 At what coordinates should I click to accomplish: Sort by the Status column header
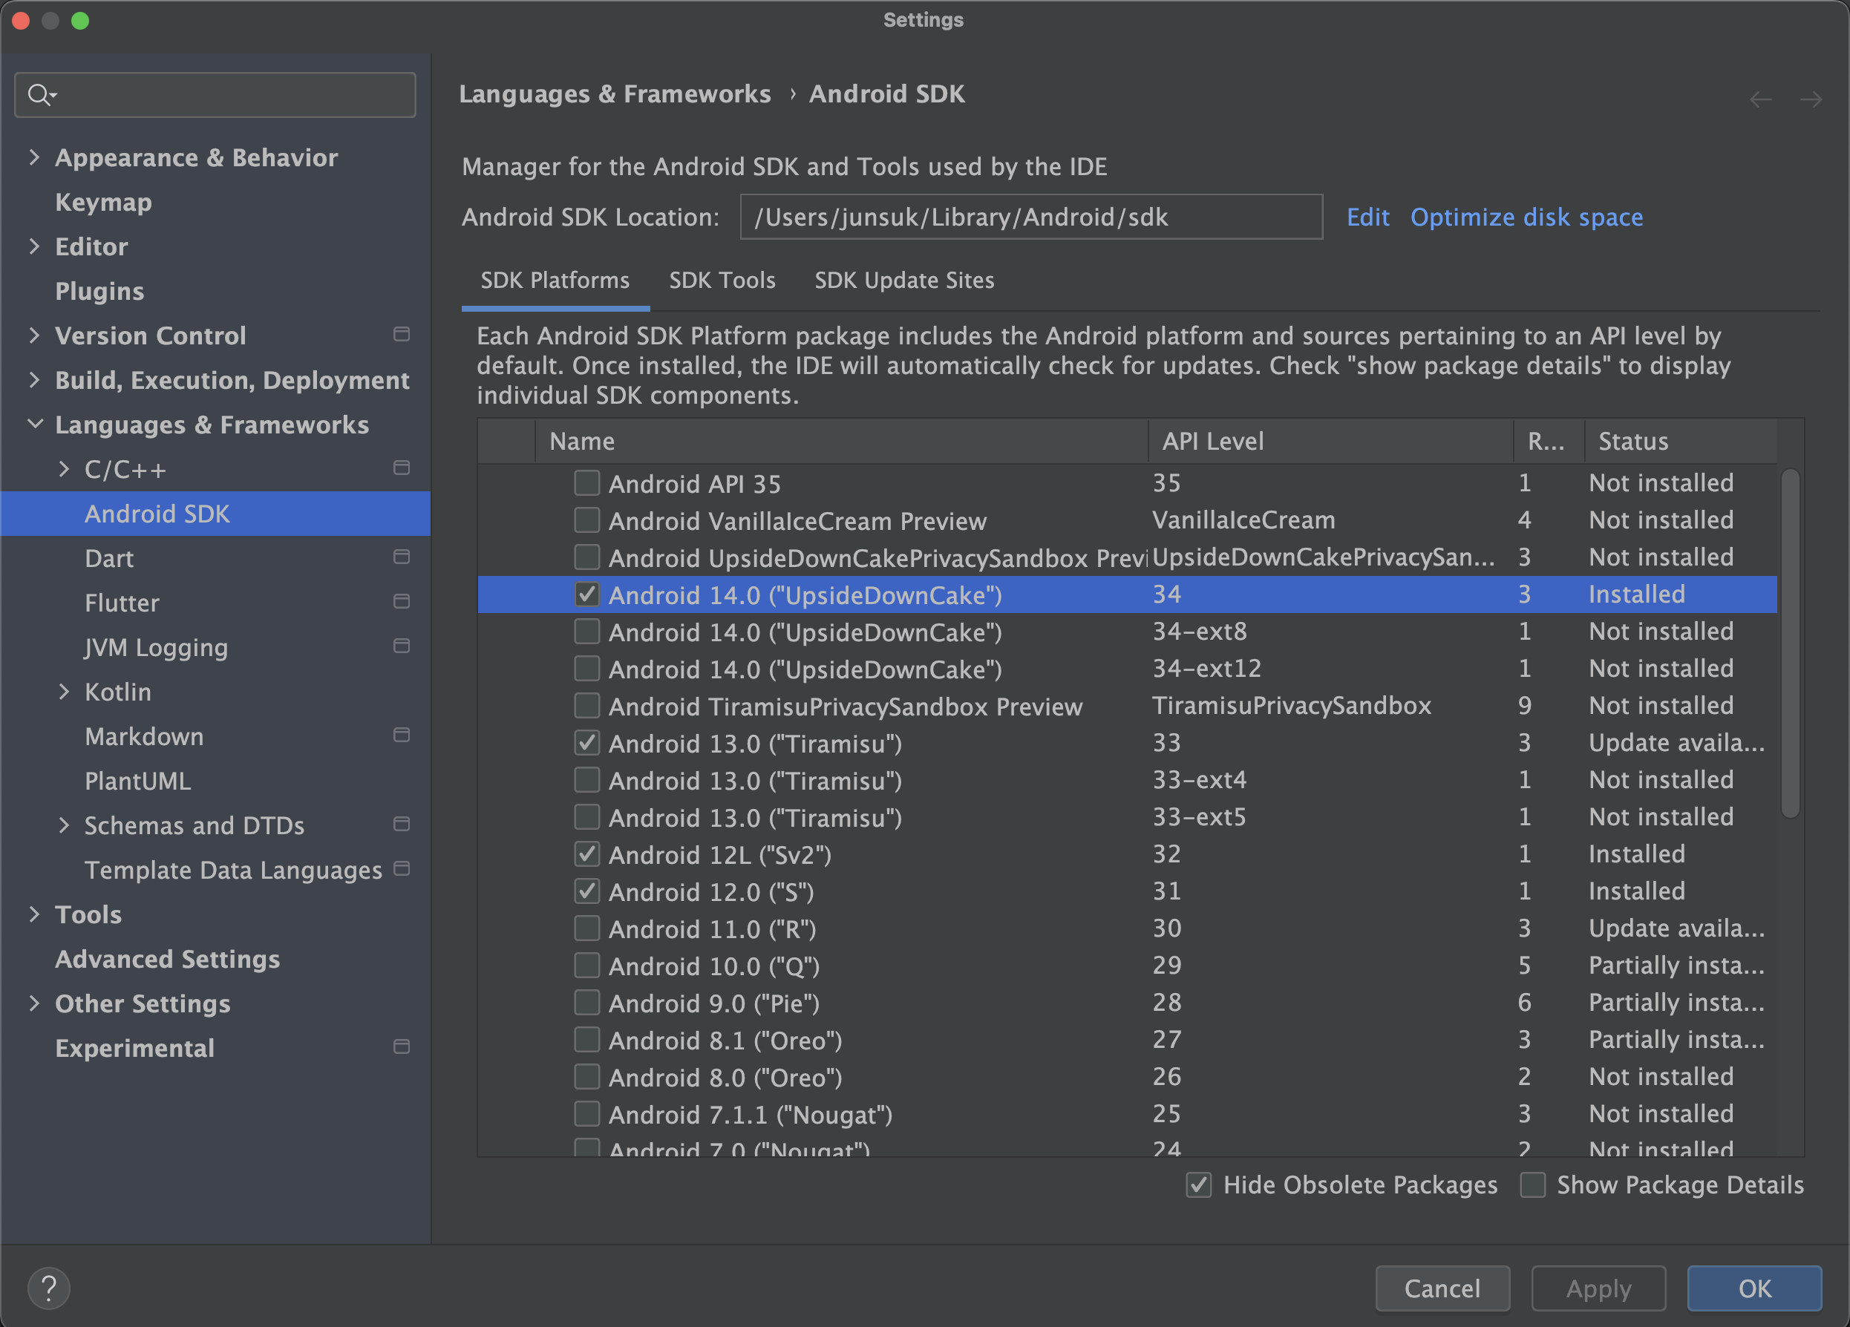pos(1680,442)
